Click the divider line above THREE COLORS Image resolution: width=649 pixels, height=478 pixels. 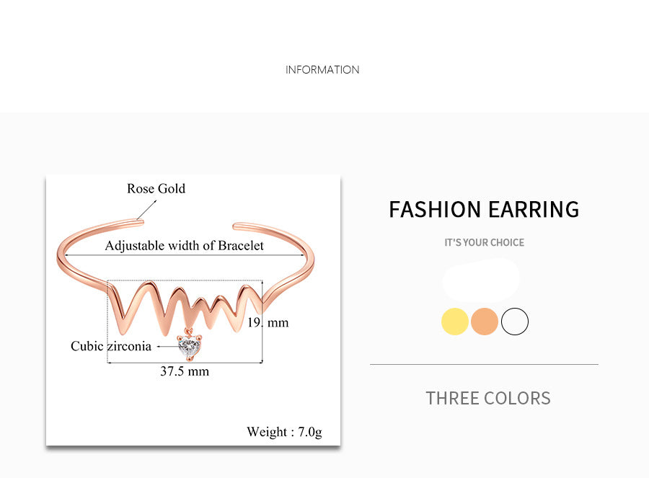(x=484, y=365)
